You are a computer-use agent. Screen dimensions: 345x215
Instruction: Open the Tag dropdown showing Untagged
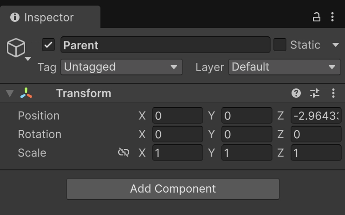121,67
